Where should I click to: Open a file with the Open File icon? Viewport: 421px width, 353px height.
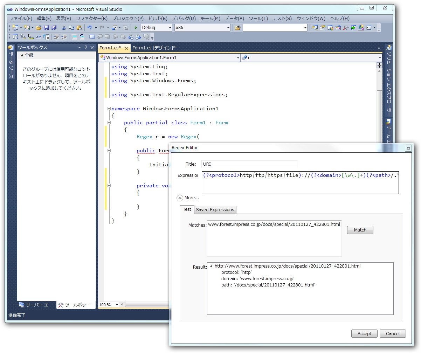(39, 28)
